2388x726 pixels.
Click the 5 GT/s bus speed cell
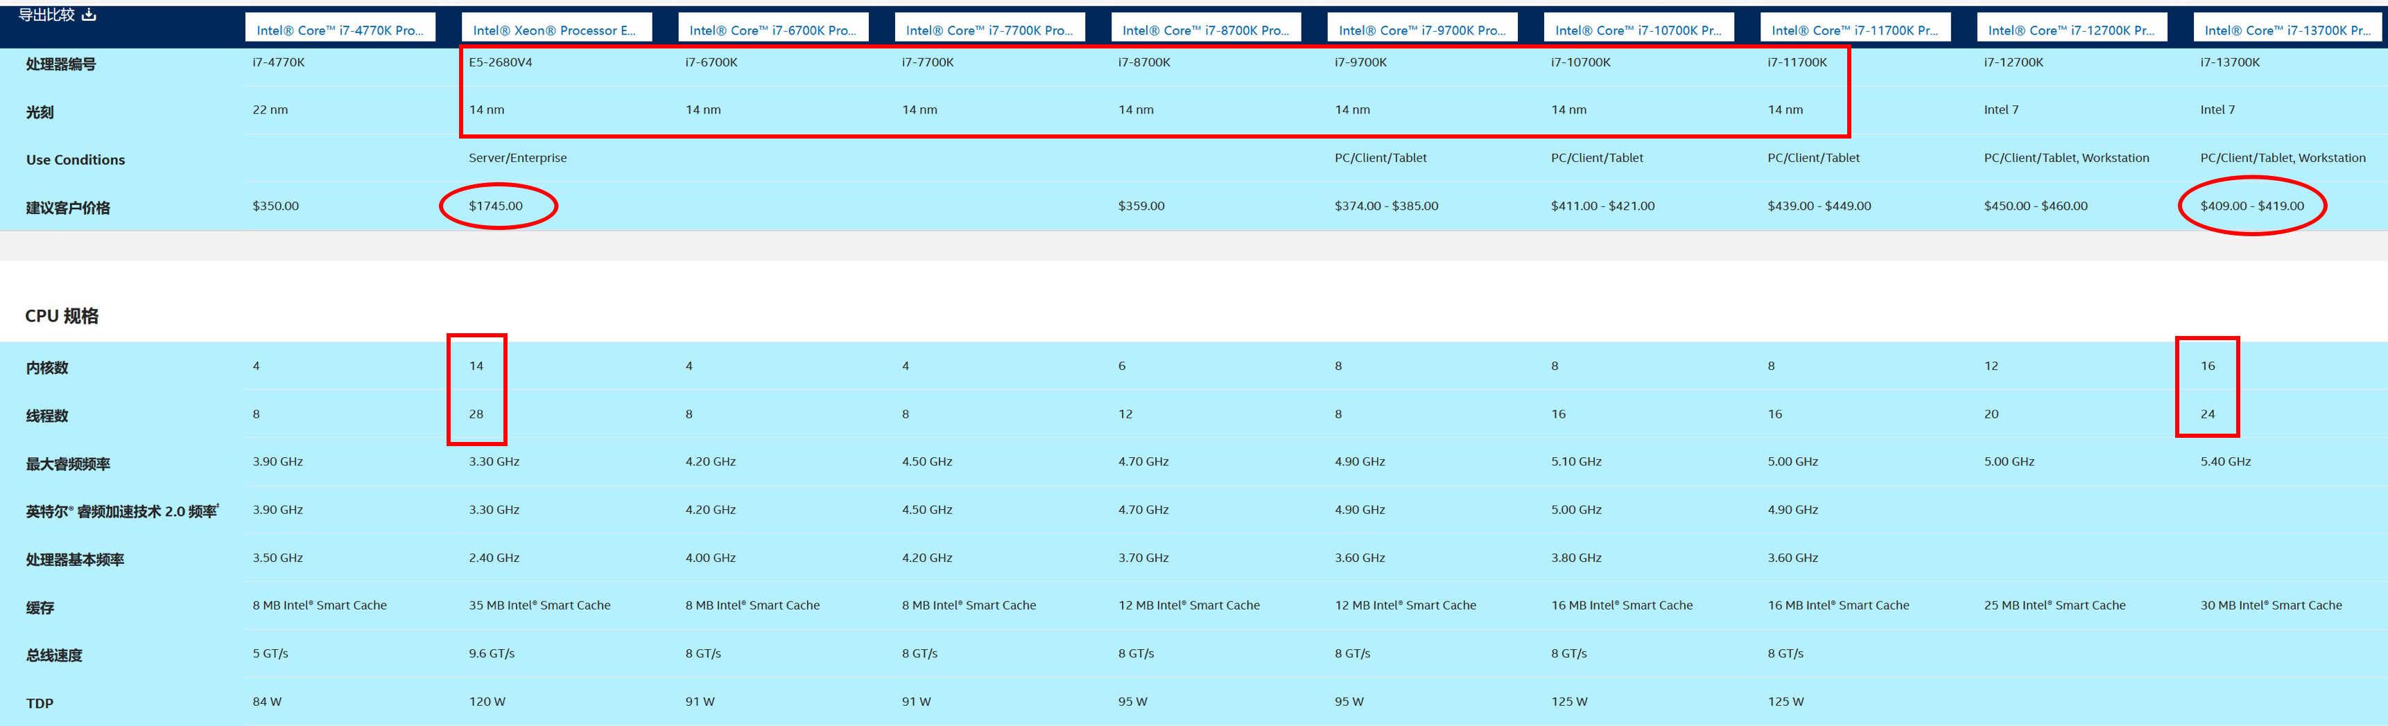(270, 653)
